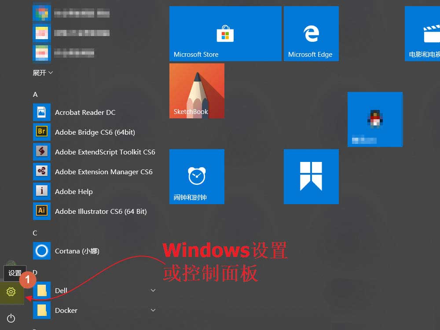Launch the Microsoft Edge tile
The width and height of the screenshot is (440, 330).
[x=311, y=34]
